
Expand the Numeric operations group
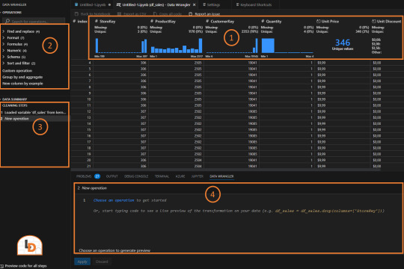[x=4, y=51]
